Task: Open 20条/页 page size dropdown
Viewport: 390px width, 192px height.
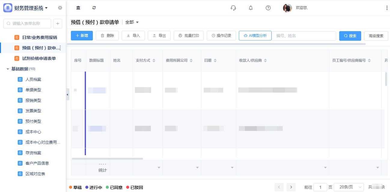Action: pyautogui.click(x=349, y=187)
